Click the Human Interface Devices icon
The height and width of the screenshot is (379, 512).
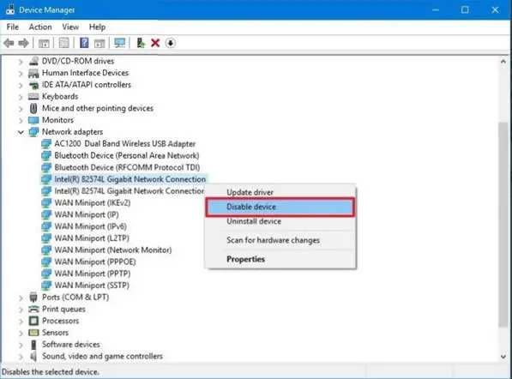[x=33, y=73]
